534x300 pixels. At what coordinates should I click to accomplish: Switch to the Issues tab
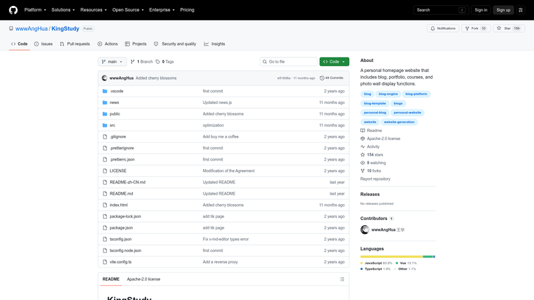[x=43, y=44]
